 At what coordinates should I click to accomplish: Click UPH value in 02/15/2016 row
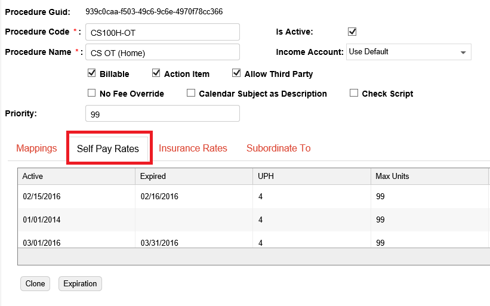260,196
